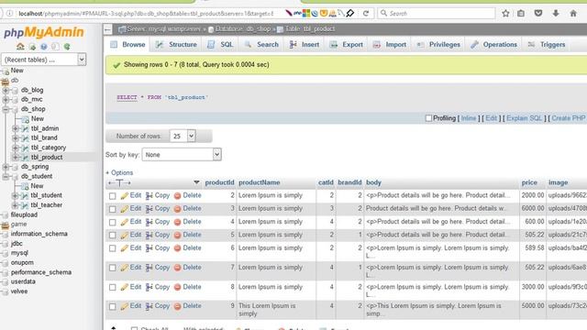Expand the db_spring database node
This screenshot has width=587, height=330.
pyautogui.click(x=6, y=167)
